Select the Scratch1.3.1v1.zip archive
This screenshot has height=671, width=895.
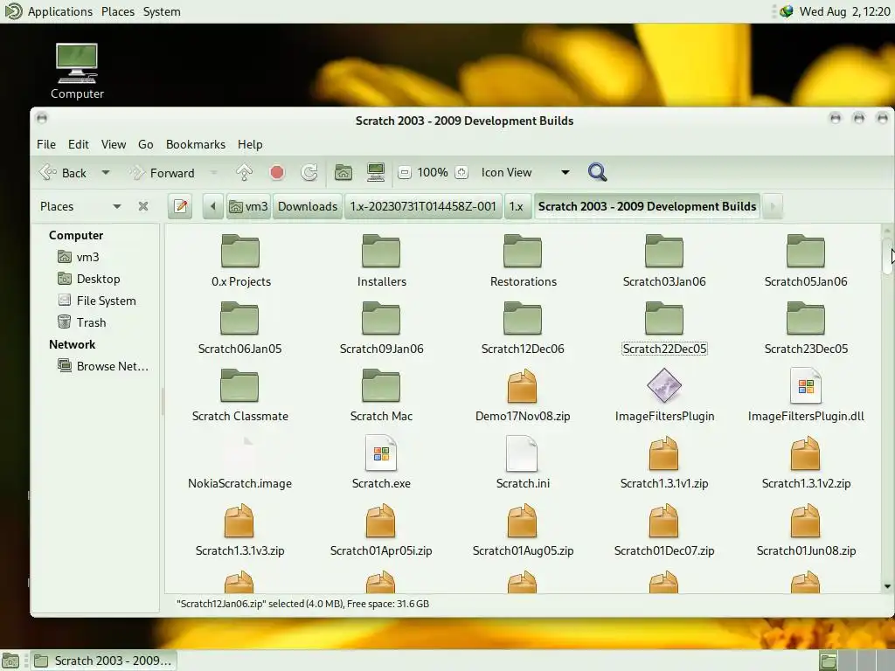click(664, 463)
